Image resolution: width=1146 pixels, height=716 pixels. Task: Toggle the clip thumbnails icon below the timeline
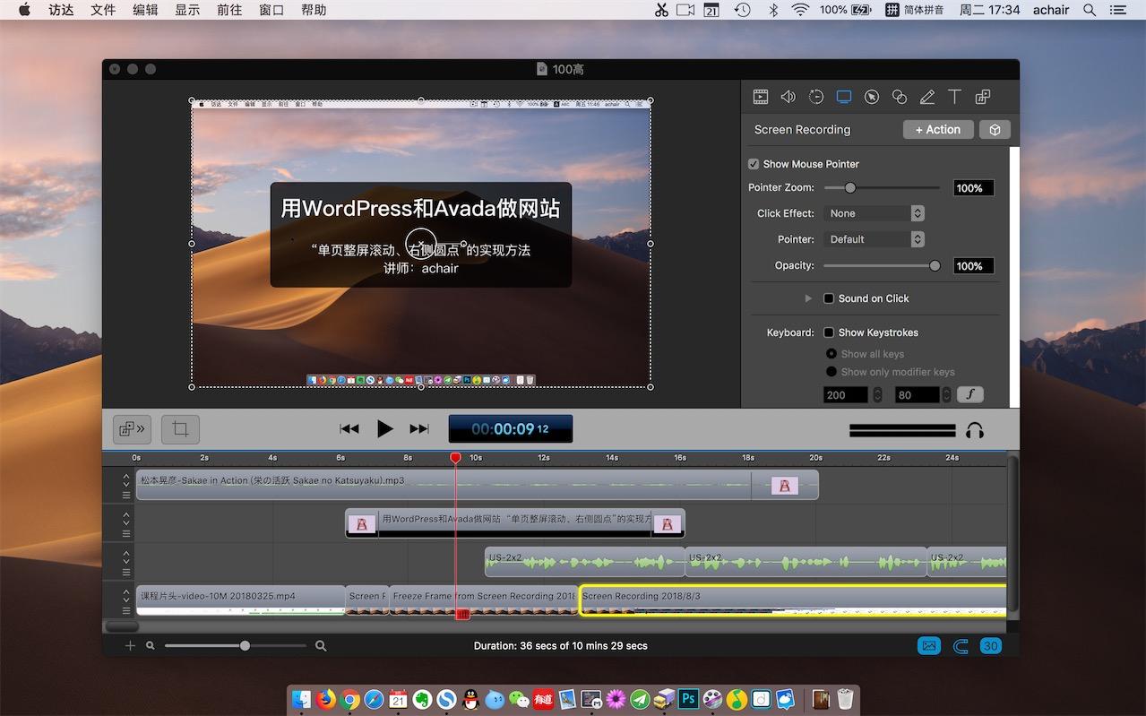(x=929, y=645)
